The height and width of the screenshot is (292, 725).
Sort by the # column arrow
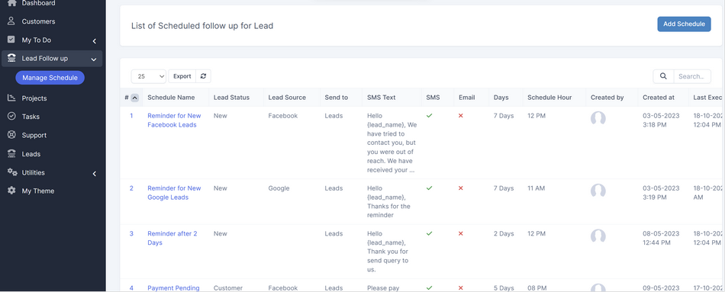pos(134,98)
